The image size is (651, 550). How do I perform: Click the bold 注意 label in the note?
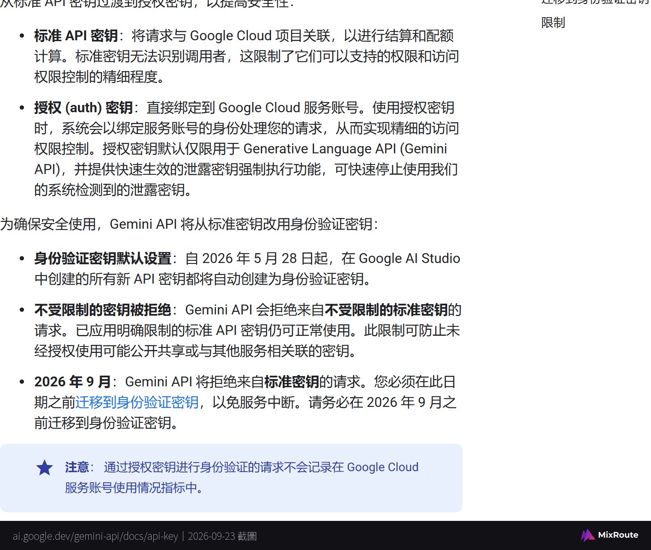[77, 467]
